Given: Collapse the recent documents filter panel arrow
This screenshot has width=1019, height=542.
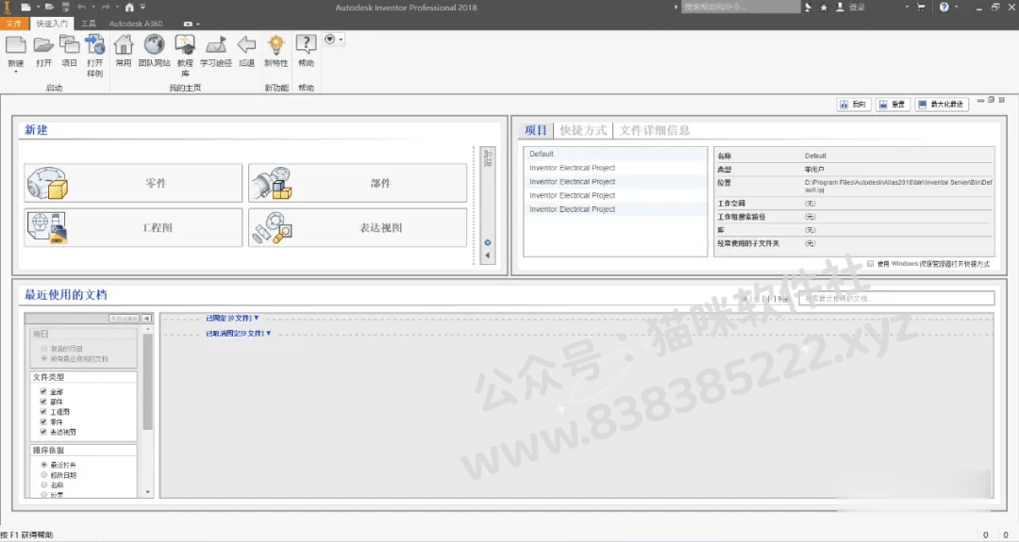Looking at the screenshot, I should (x=146, y=318).
